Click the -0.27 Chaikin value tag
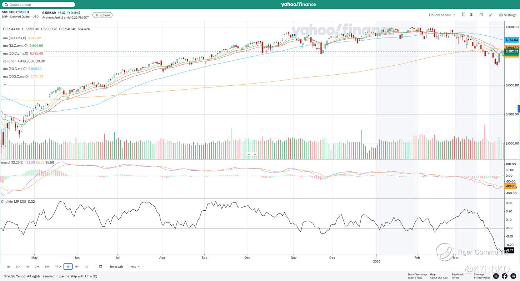The width and height of the screenshot is (520, 281). 509,250
